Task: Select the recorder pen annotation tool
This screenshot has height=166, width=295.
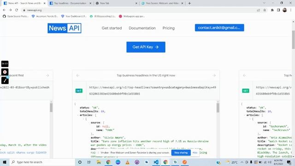Action: [x=5, y=80]
